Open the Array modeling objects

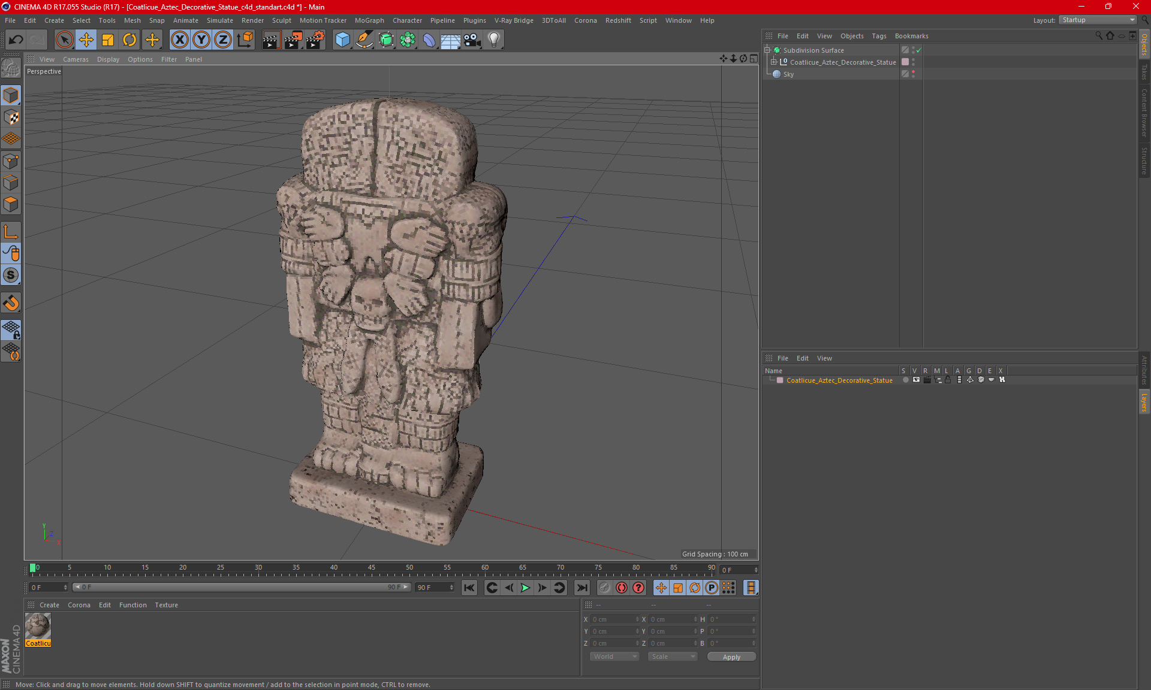click(408, 40)
